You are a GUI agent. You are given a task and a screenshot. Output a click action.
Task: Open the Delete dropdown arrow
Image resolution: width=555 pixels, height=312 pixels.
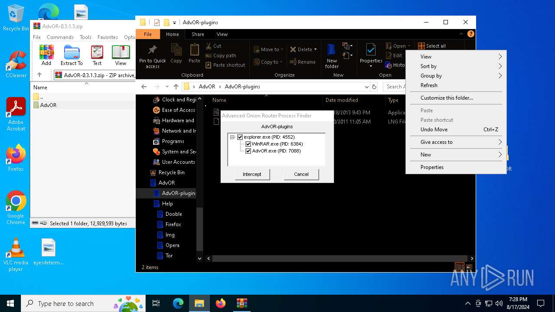[x=315, y=49]
